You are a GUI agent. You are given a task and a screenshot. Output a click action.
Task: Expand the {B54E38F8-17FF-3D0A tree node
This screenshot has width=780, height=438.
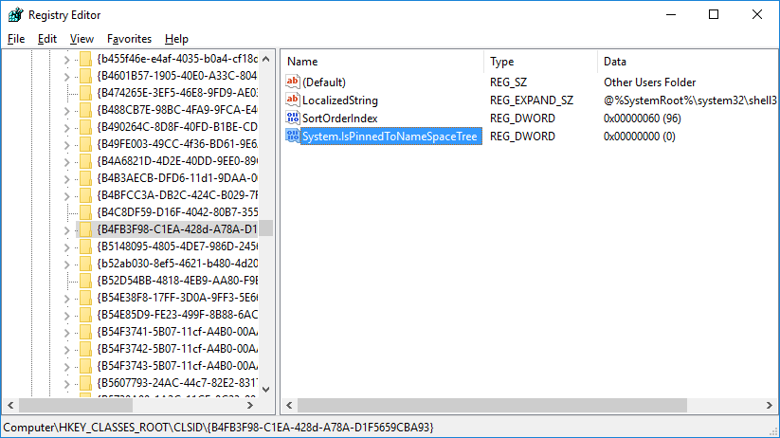pyautogui.click(x=66, y=299)
